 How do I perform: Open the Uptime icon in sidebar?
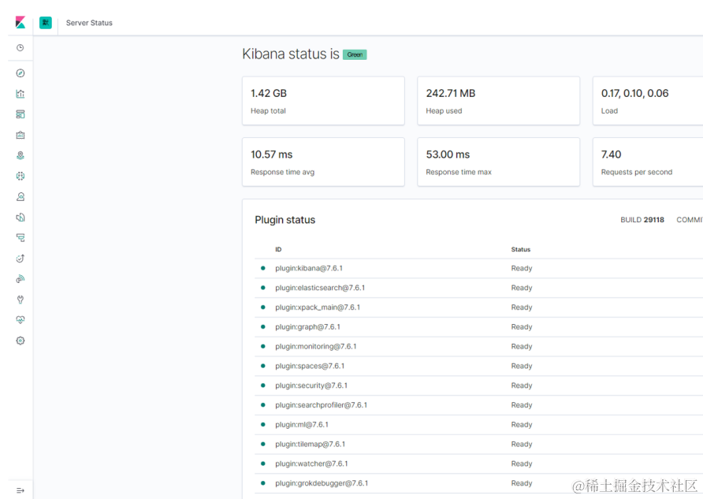[x=20, y=259]
